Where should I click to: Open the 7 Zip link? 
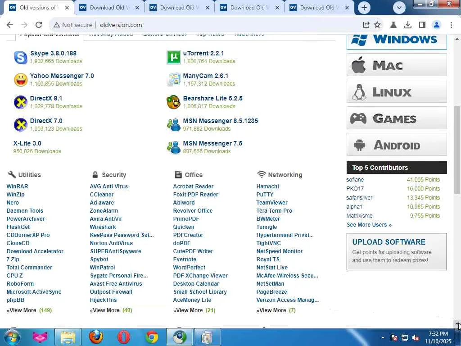coord(13,259)
